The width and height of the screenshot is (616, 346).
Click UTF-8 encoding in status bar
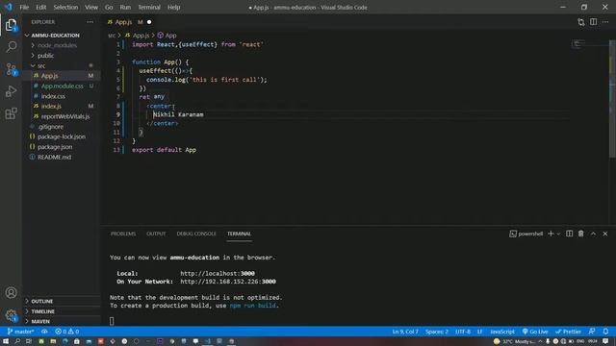(x=463, y=332)
